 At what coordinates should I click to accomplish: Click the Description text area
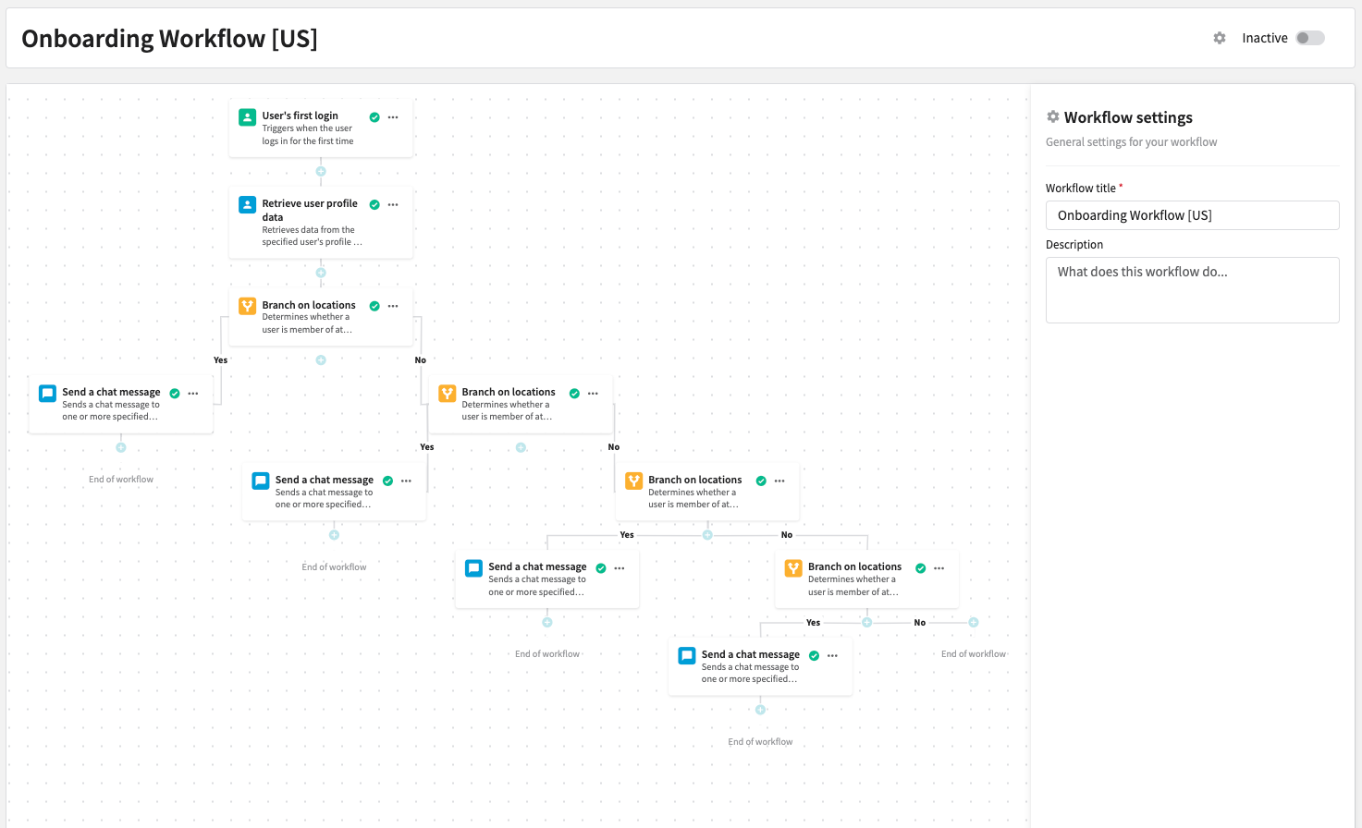(1192, 290)
